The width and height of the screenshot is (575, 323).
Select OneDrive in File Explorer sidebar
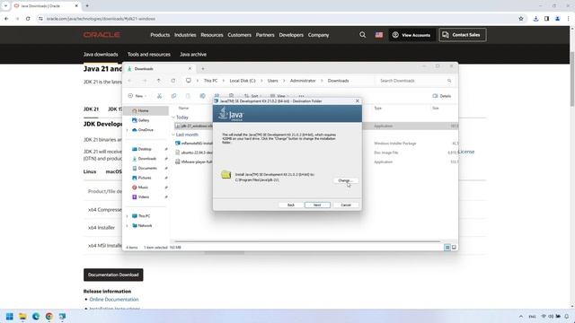coord(146,130)
